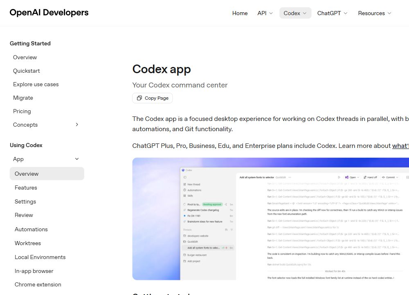Open Chrome extension page in sidebar
409x295 pixels.
tap(38, 284)
